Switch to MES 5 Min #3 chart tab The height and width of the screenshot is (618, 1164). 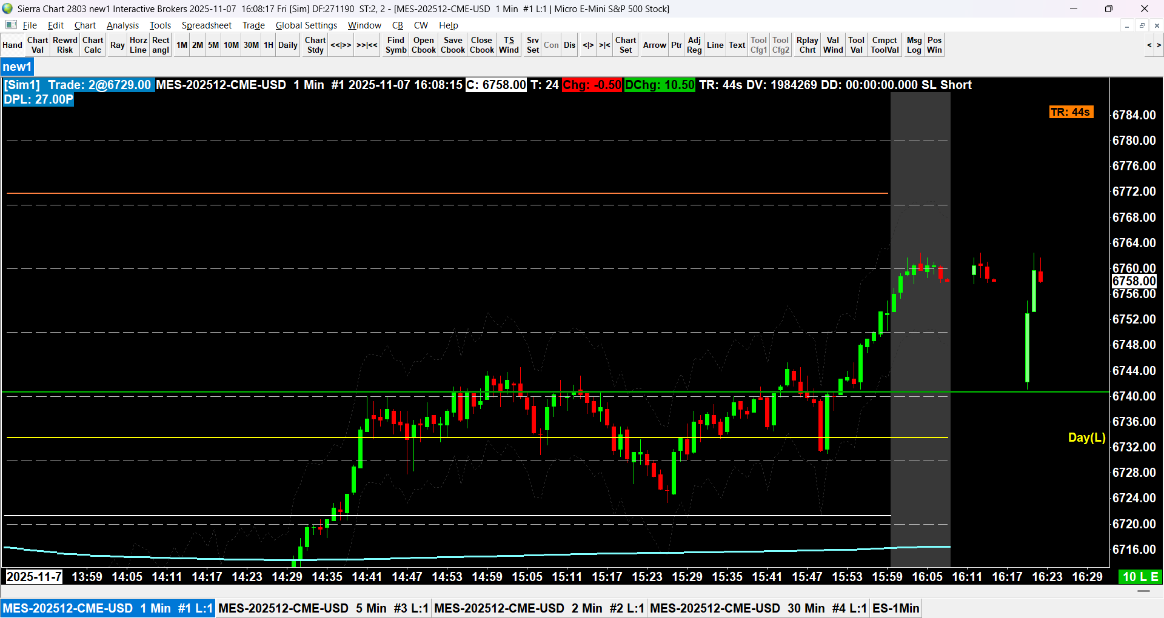[x=323, y=608]
